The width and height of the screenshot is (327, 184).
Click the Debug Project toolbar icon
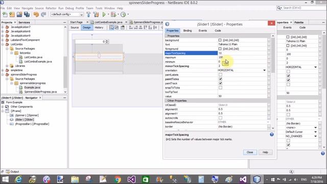point(113,14)
